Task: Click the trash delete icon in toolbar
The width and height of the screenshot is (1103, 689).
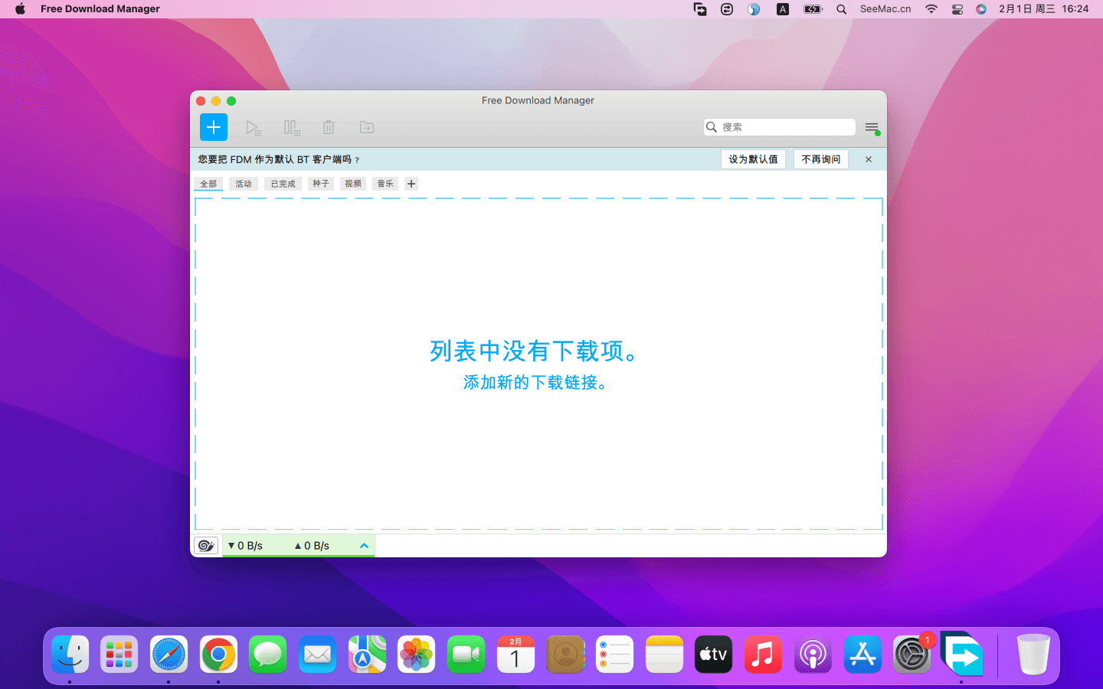Action: (329, 127)
